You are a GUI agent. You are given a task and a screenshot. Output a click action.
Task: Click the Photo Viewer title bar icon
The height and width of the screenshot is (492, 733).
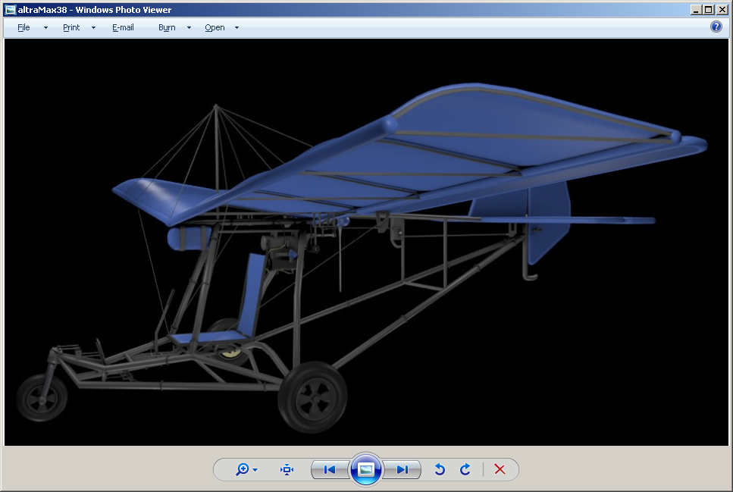[11, 10]
